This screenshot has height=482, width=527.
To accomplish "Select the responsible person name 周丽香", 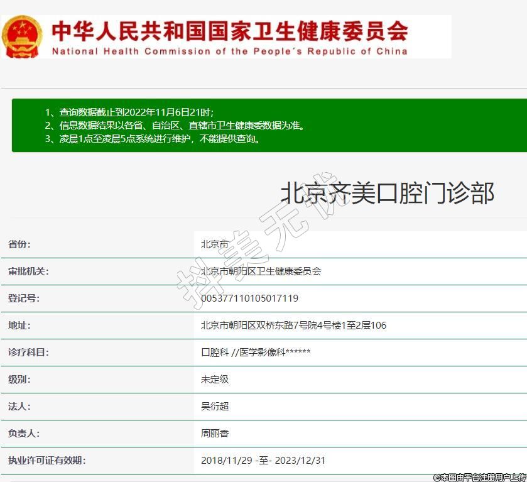I will coord(215,434).
